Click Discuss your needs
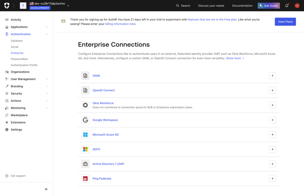 click(211, 6)
